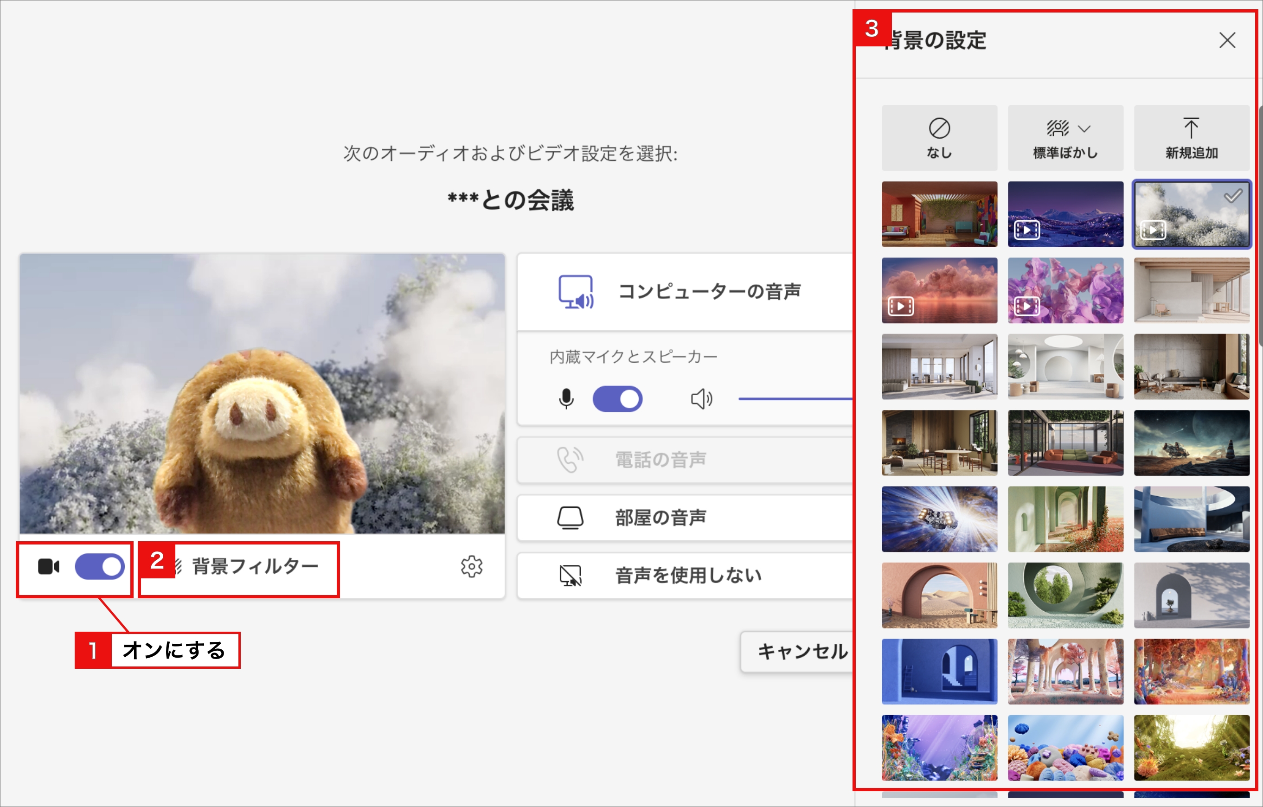The image size is (1263, 807).
Task: Select the fireplace dining room background
Action: coord(939,443)
